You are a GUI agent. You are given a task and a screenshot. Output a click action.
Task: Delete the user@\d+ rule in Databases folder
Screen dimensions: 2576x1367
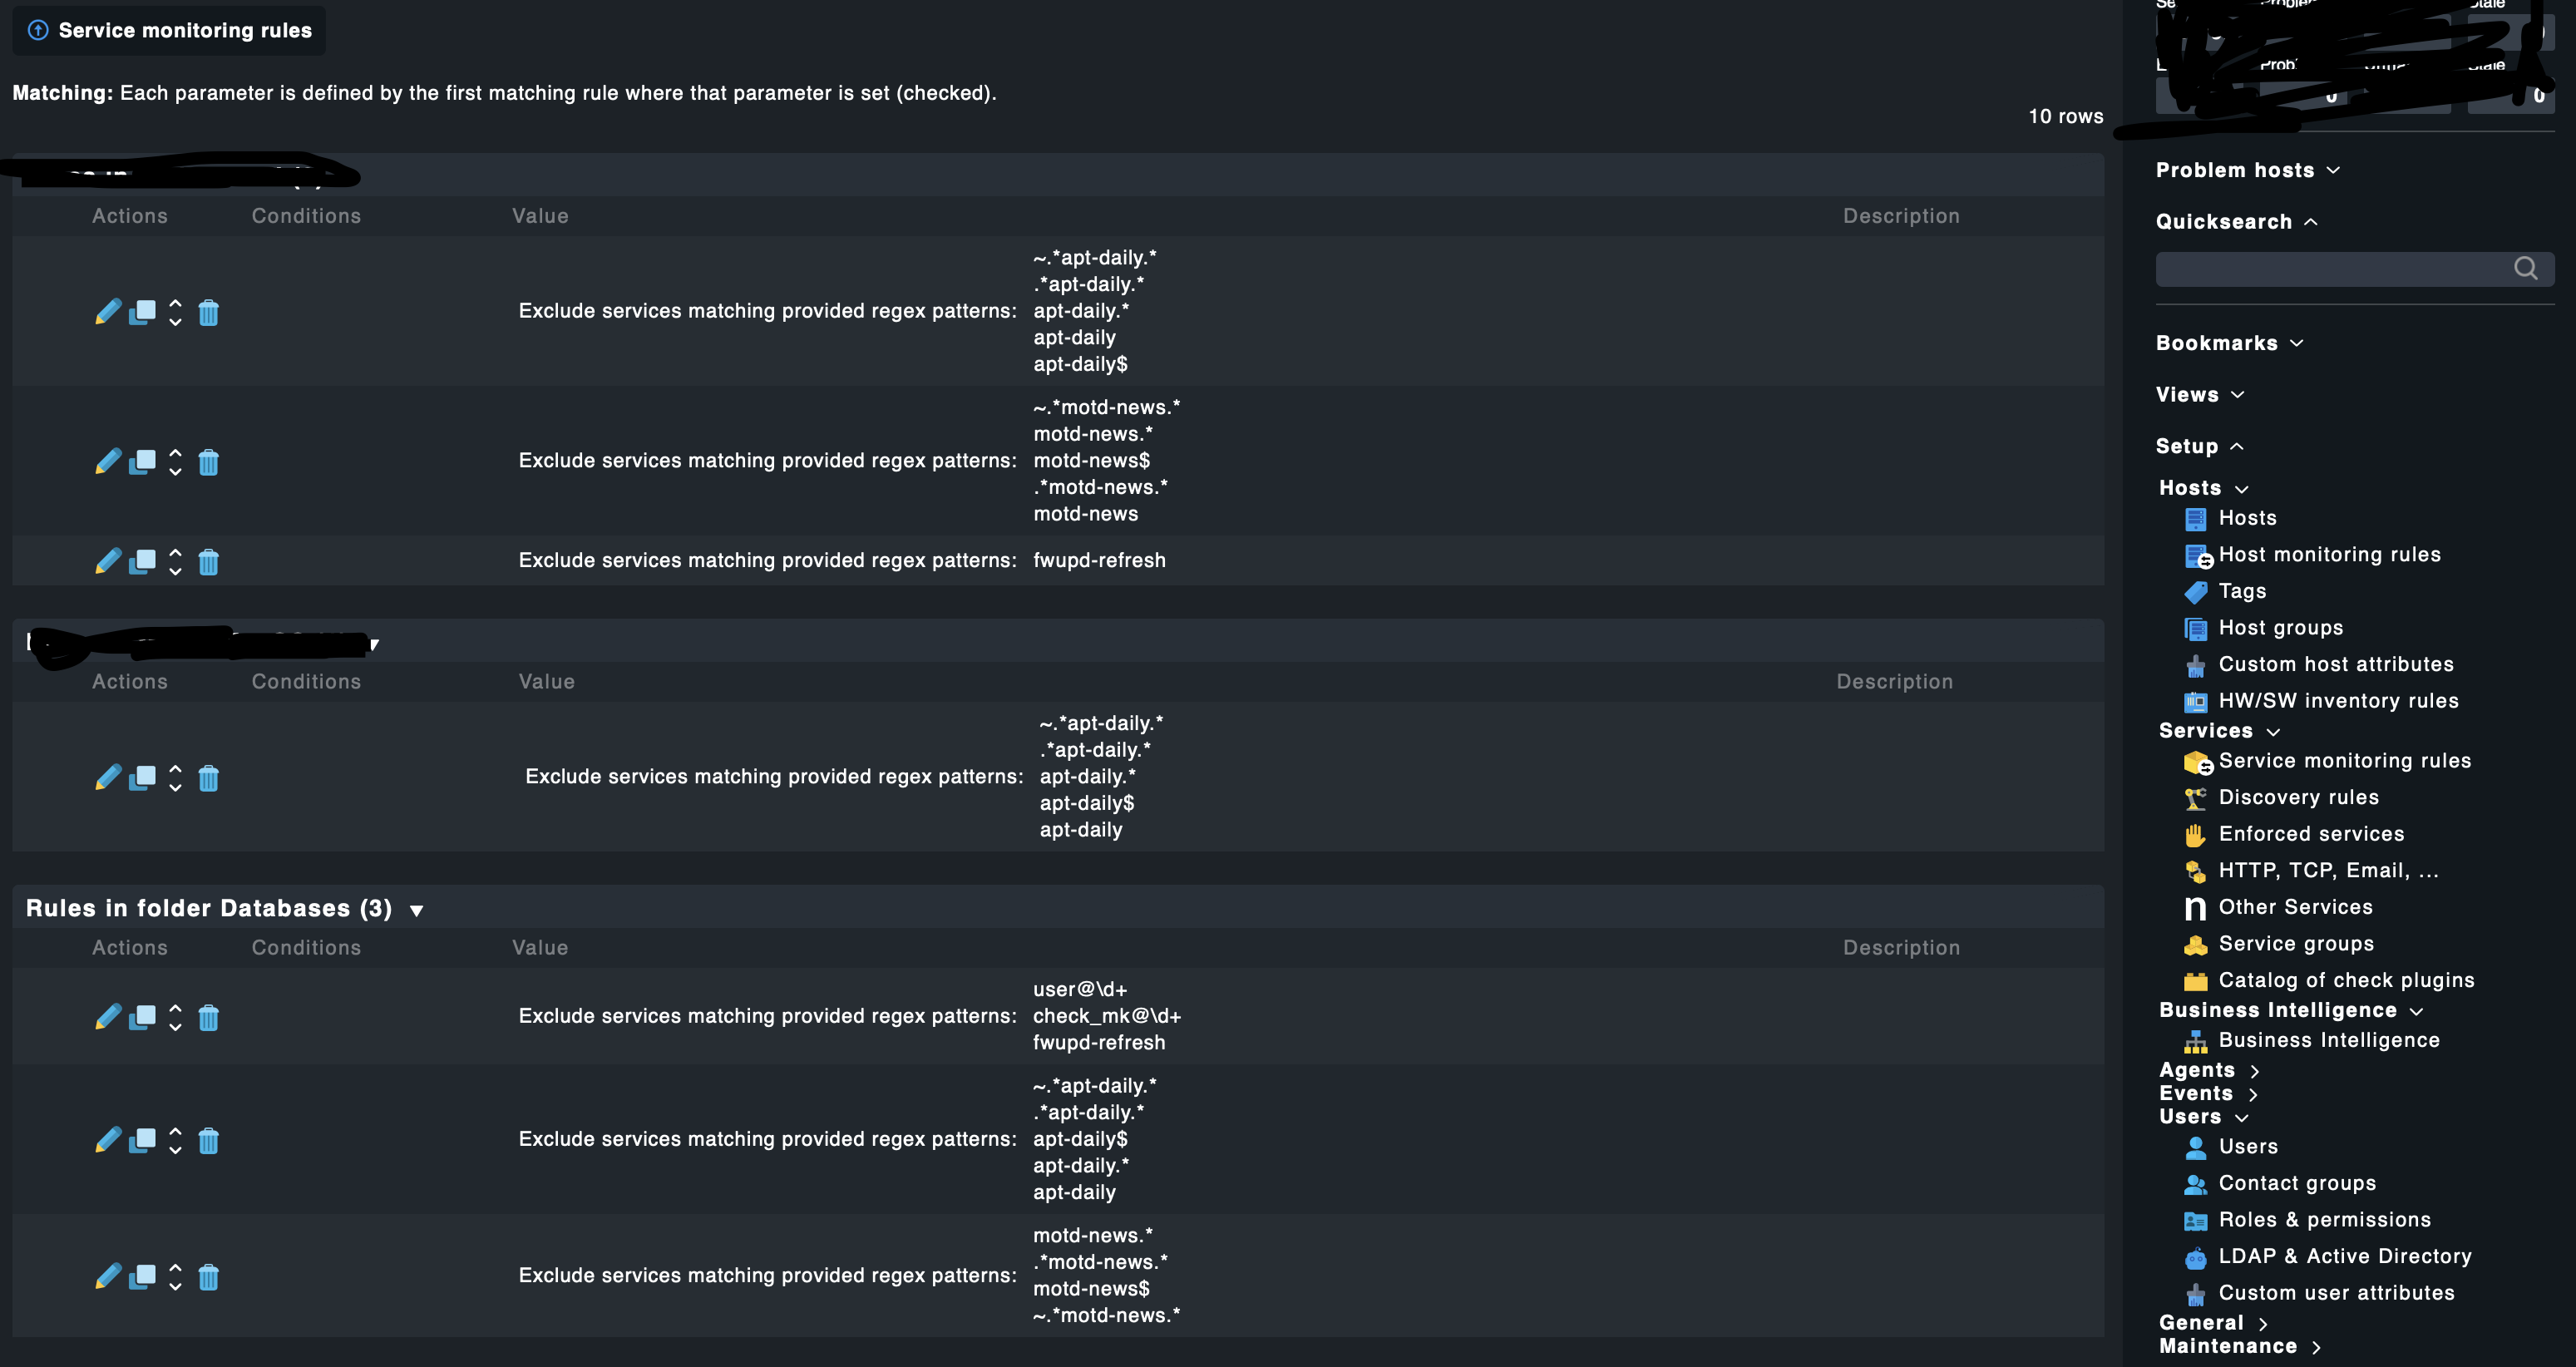208,1018
